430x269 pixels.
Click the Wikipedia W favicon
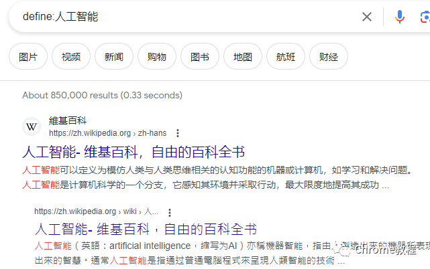click(x=32, y=126)
